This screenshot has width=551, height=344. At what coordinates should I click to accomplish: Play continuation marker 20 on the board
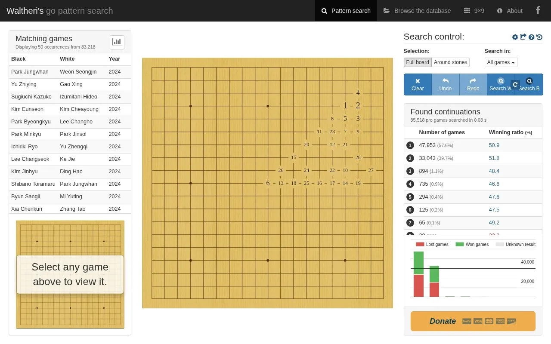point(306,144)
